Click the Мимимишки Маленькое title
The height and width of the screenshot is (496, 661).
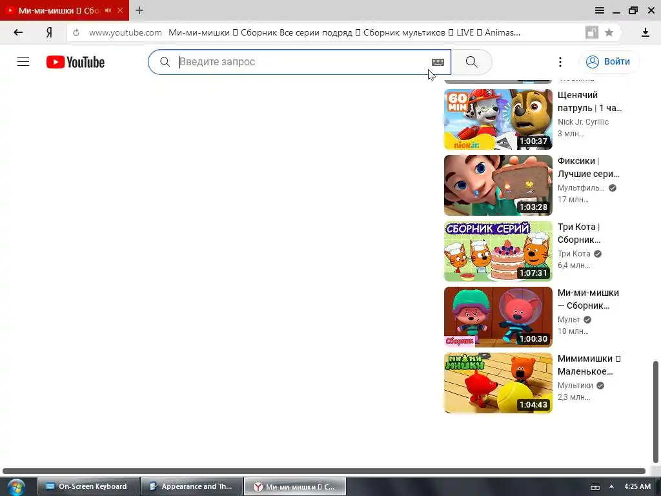coord(589,365)
